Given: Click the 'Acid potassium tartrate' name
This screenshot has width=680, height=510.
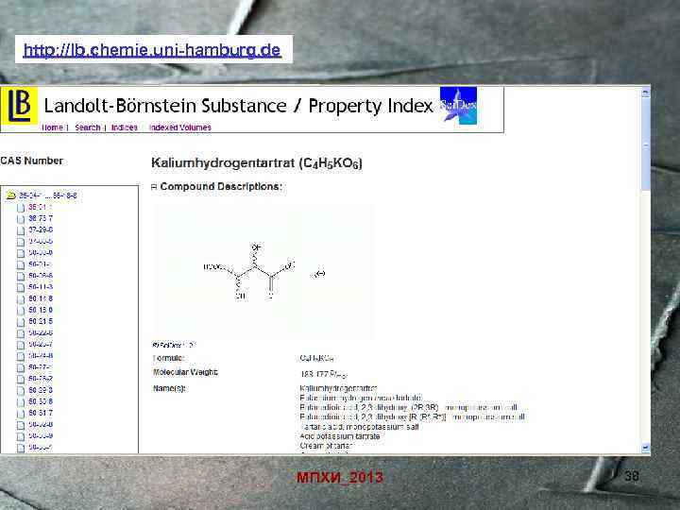Looking at the screenshot, I should (340, 436).
